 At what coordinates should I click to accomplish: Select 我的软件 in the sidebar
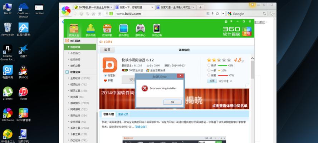pos(80,47)
